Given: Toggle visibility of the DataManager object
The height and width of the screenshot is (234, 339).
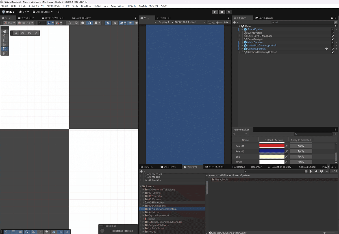Looking at the screenshot, I should 333,39.
